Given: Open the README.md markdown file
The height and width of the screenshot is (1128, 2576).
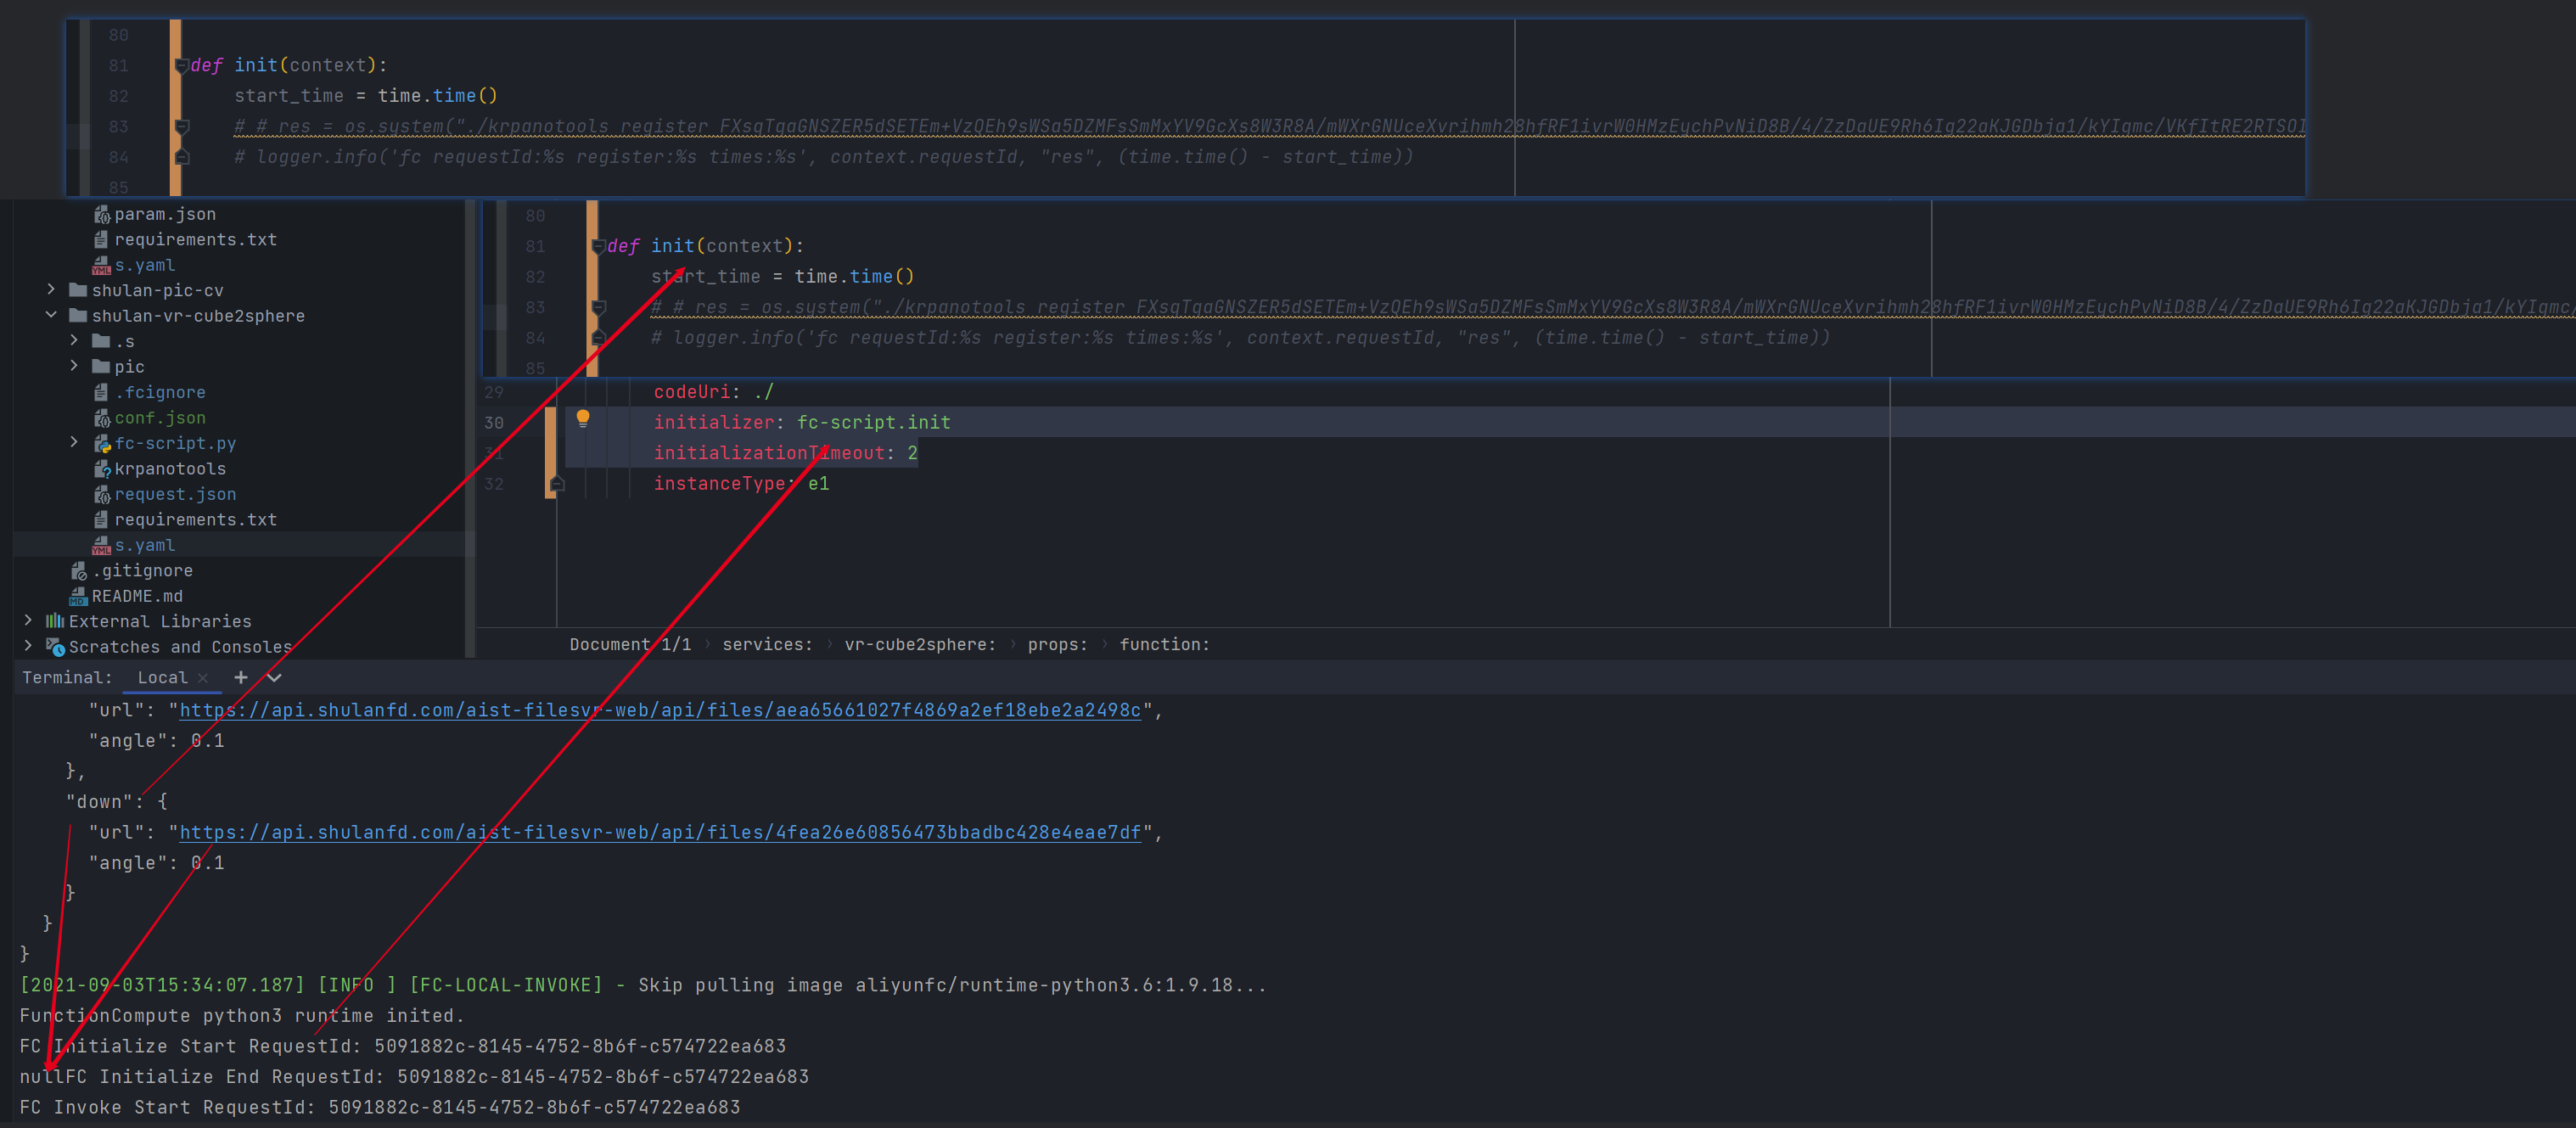Looking at the screenshot, I should [x=137, y=596].
